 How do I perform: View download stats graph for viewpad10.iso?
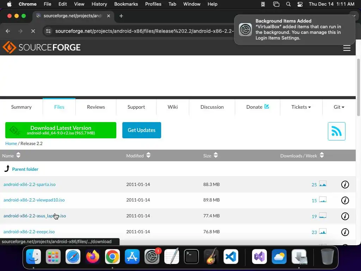[x=323, y=200]
